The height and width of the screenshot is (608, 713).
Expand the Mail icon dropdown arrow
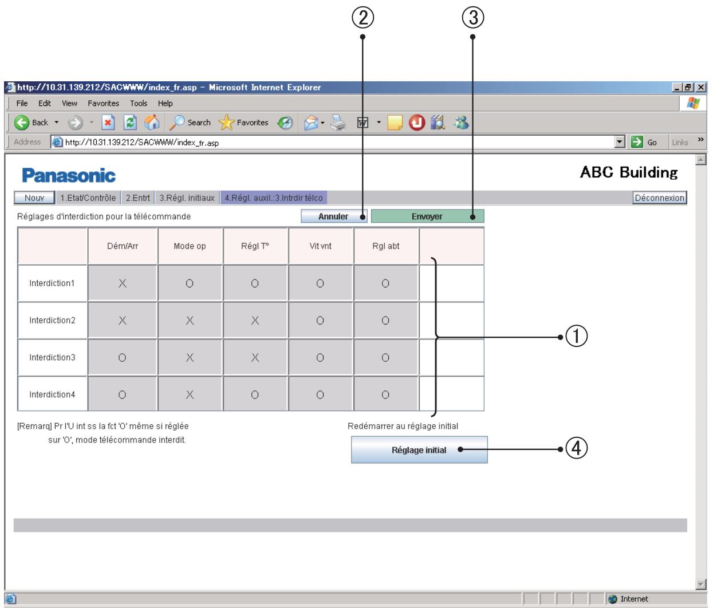click(x=324, y=123)
